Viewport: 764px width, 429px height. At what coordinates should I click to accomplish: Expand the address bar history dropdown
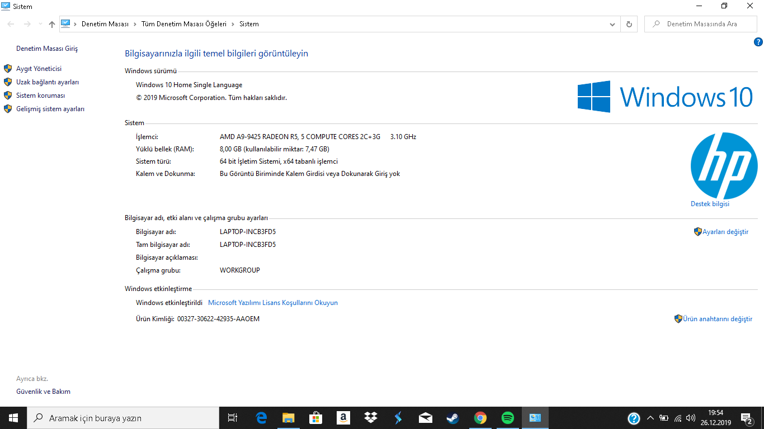pyautogui.click(x=612, y=24)
